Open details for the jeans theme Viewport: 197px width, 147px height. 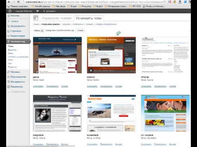click(65, 86)
